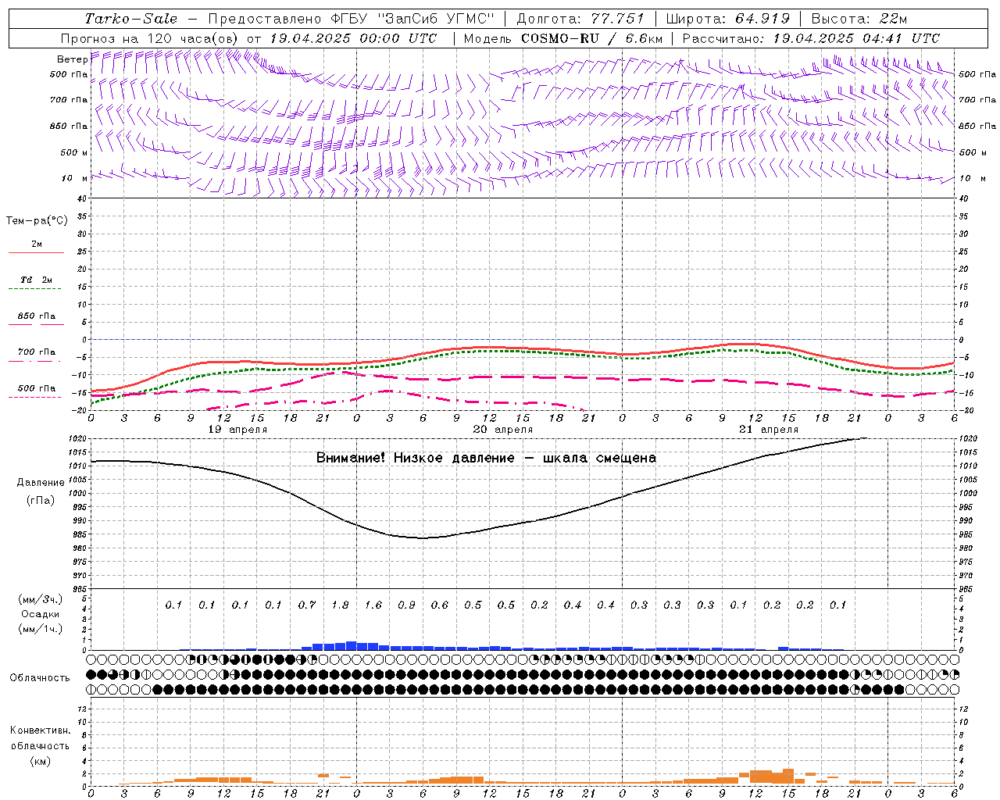Click the longitude value 'Долгота: 77.751'
This screenshot has width=1000, height=800.
click(x=580, y=19)
